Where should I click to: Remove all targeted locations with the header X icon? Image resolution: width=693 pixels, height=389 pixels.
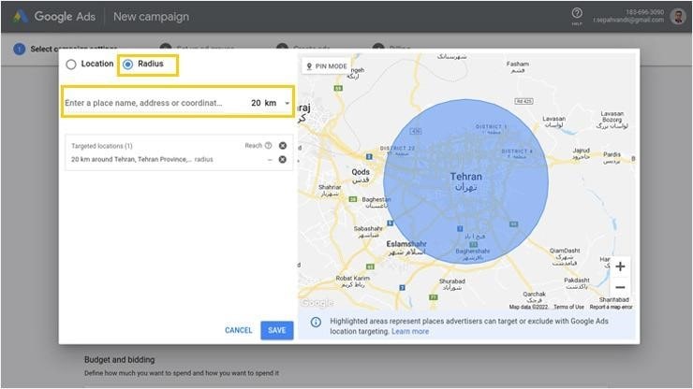(x=283, y=146)
